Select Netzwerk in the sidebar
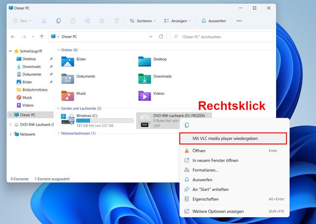The width and height of the screenshot is (316, 224). pyautogui.click(x=27, y=134)
